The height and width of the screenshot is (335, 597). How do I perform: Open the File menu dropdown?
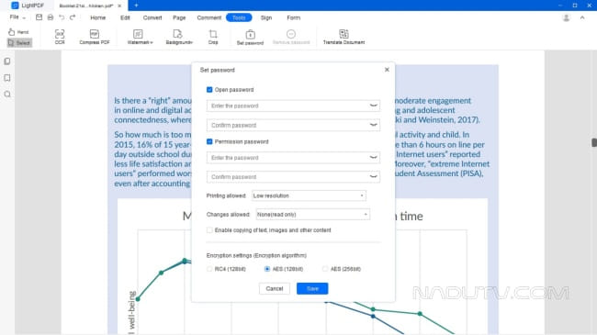click(17, 17)
